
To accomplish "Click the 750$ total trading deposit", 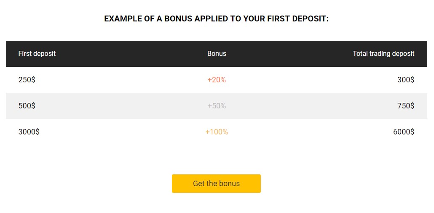I will (406, 106).
